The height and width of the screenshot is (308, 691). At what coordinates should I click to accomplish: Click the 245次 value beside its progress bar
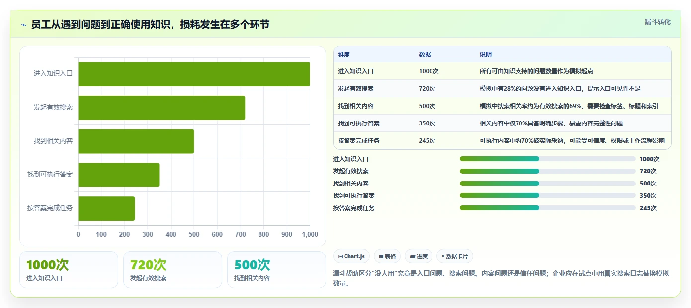tap(648, 208)
